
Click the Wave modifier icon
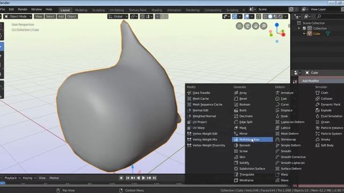point(277,180)
